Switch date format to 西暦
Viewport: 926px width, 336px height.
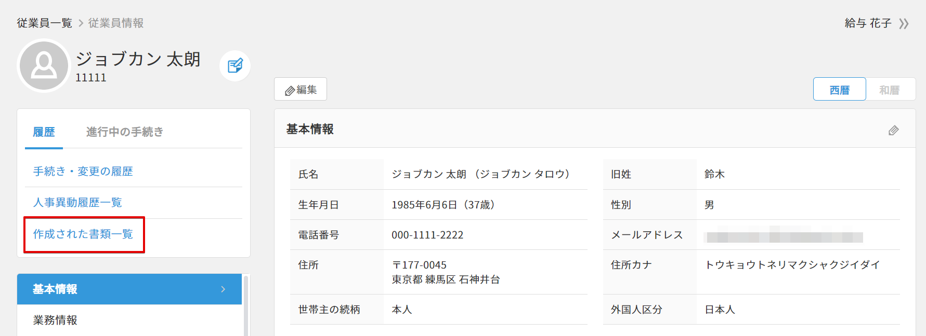click(839, 90)
